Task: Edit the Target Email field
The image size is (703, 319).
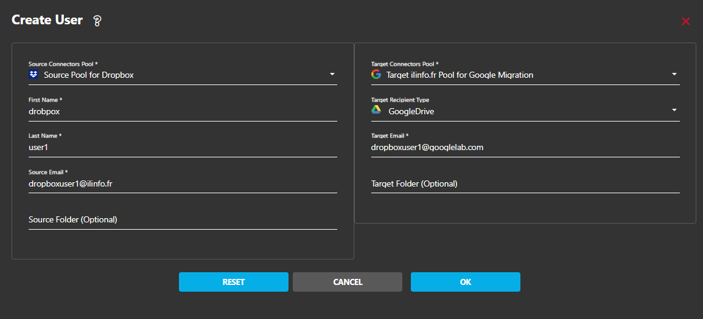Action: pos(525,148)
